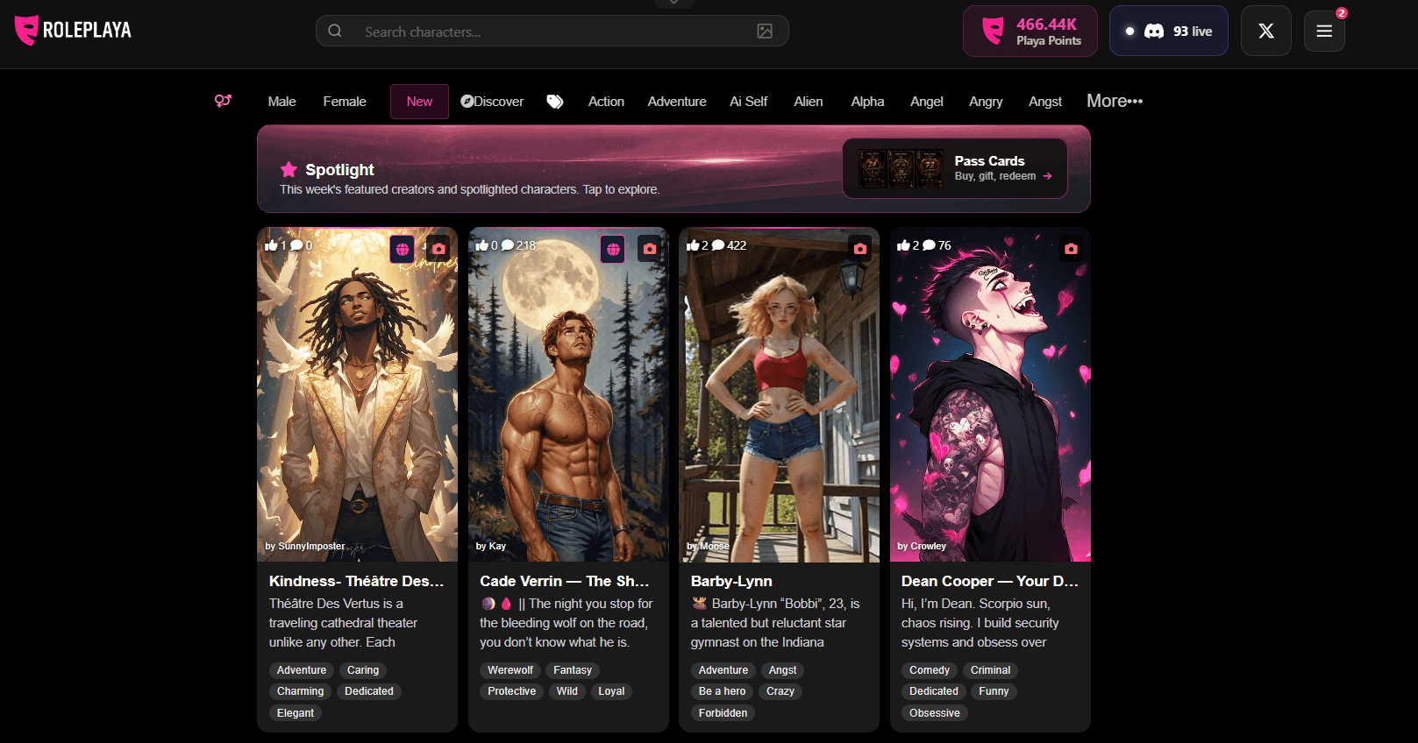1418x743 pixels.
Task: Click the Obsessive tag on Dean Cooper
Action: (935, 713)
